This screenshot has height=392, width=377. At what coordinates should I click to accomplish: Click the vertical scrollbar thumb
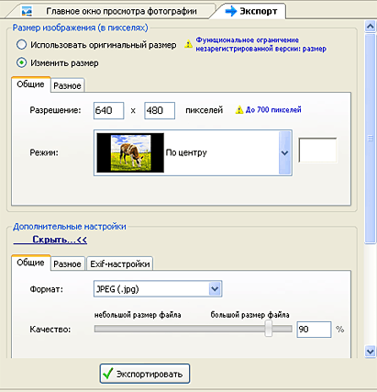pos(371,139)
